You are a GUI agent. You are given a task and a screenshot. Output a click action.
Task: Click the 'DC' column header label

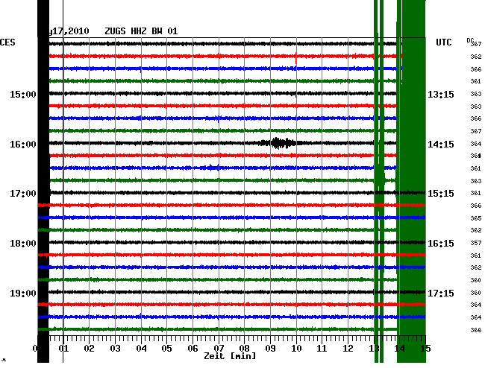point(470,40)
